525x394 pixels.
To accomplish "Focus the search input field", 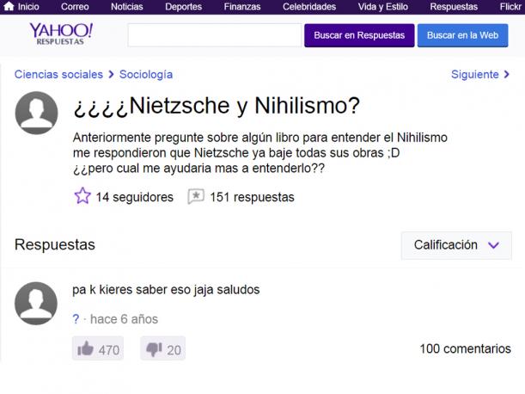I will [x=215, y=35].
